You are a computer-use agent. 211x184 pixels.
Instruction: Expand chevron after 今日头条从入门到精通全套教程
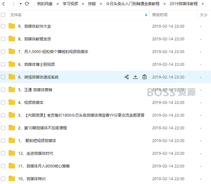164,4
